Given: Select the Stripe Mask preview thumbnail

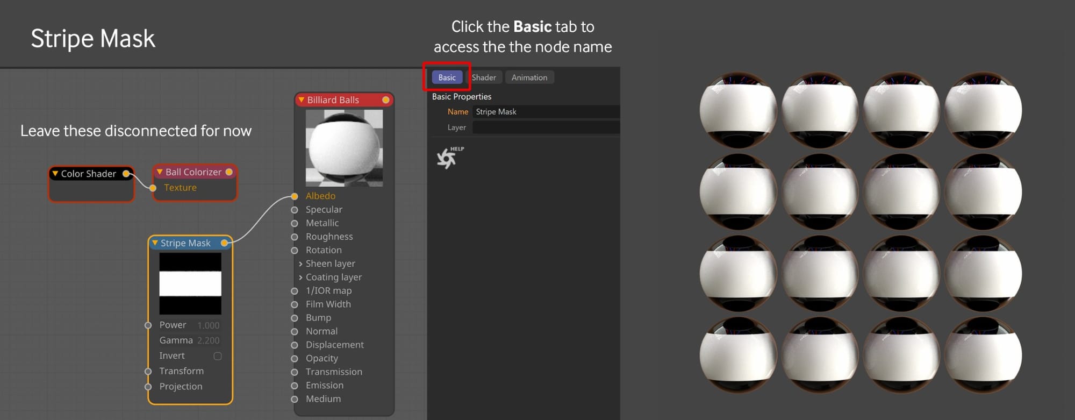Looking at the screenshot, I should point(190,284).
